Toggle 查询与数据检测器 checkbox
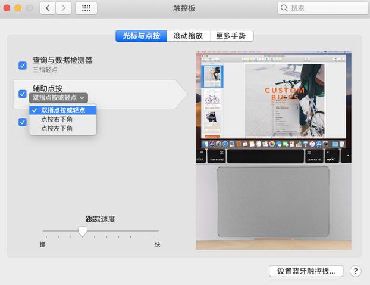This screenshot has width=370, height=285. [23, 66]
